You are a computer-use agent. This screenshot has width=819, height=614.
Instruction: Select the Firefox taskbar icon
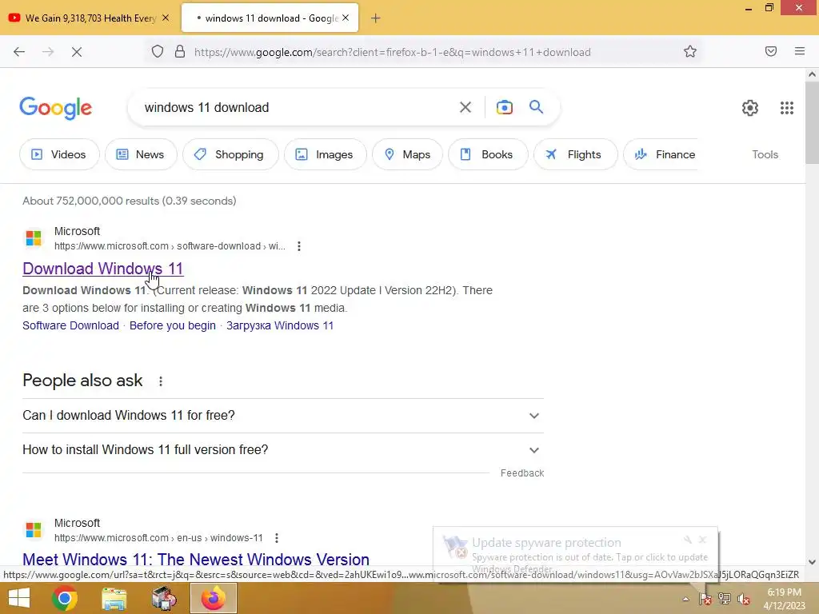213,598
